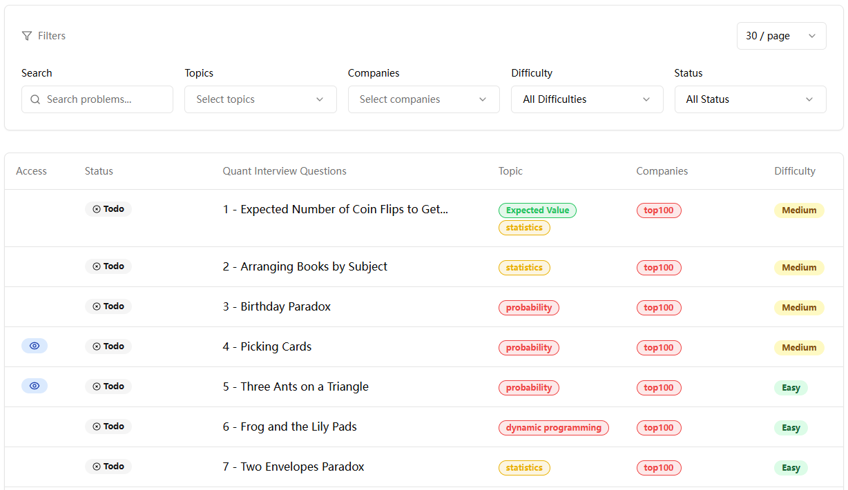
Task: Click the eye icon for Three Ants row
Action: click(x=35, y=386)
